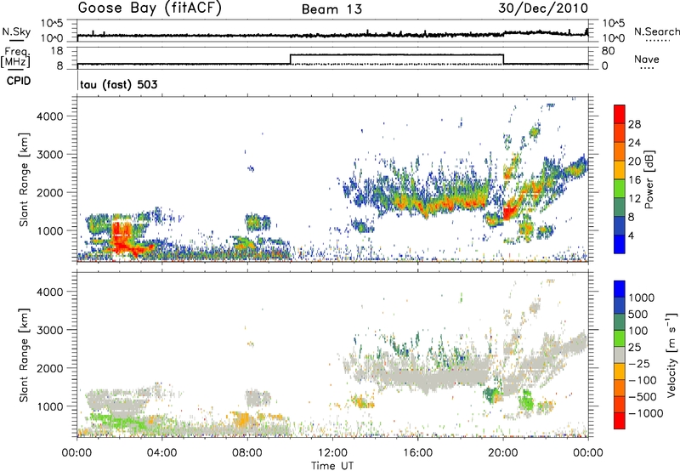Select the "500" label on the velocity colorbar
This screenshot has width=680, height=471.
tap(640, 314)
